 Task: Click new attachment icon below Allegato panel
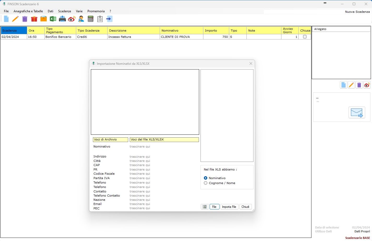(x=344, y=85)
